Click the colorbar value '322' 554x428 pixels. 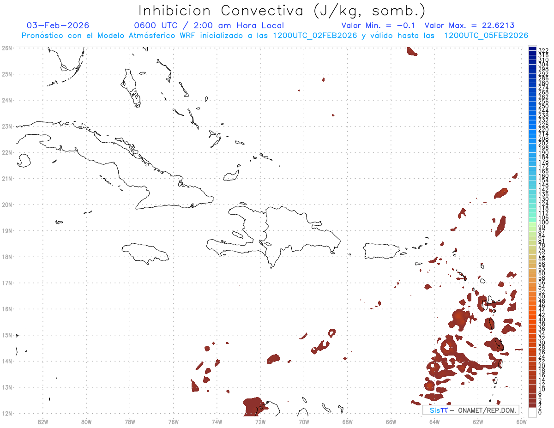pos(543,50)
